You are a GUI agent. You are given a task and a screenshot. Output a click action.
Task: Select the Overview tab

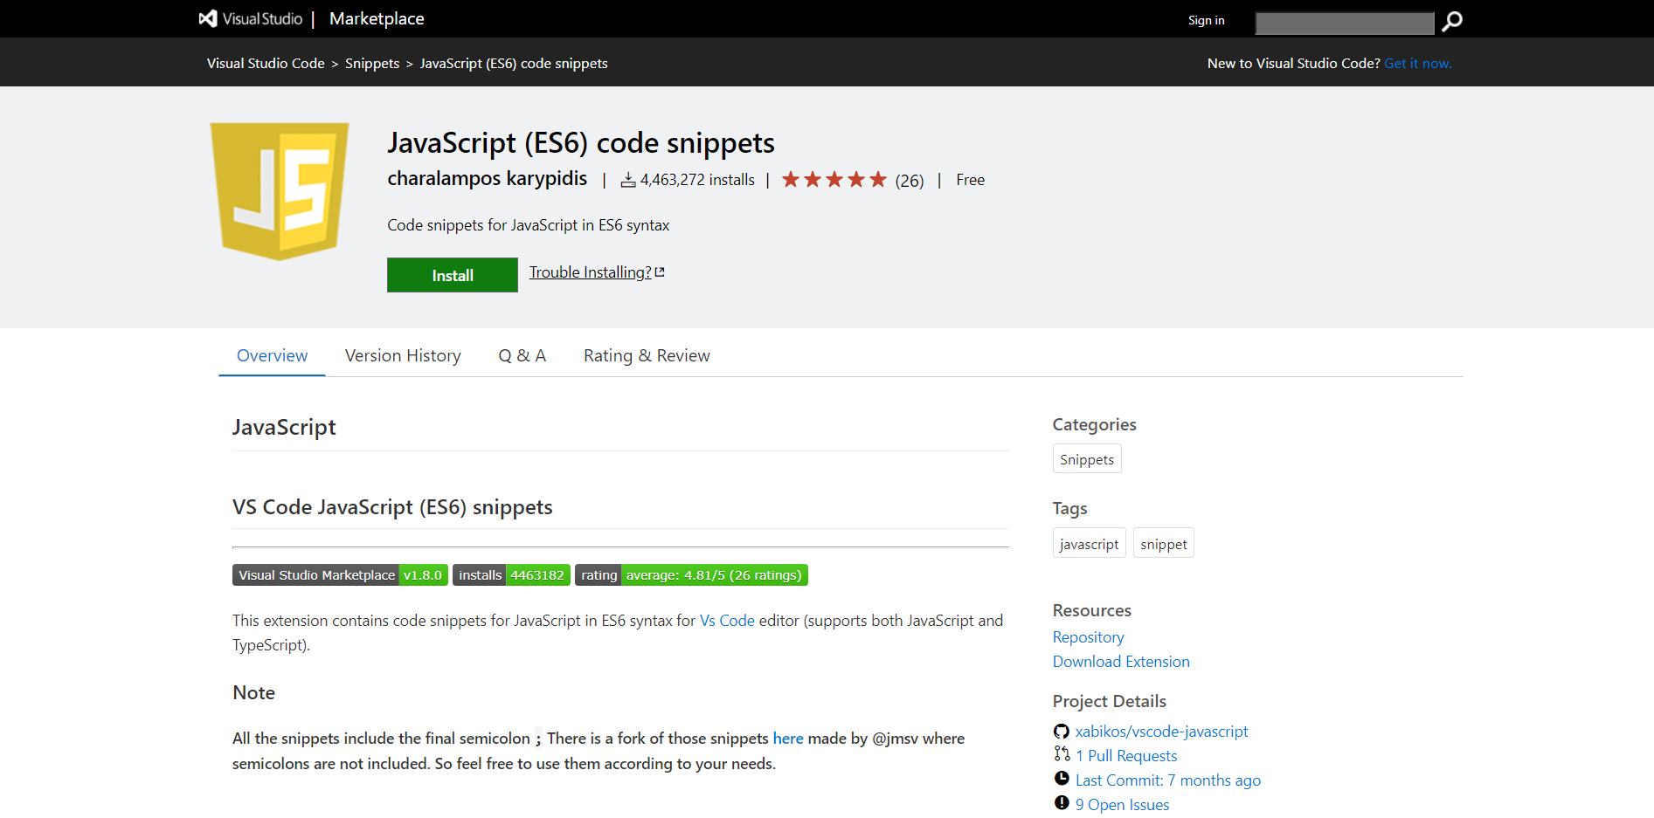click(x=272, y=355)
